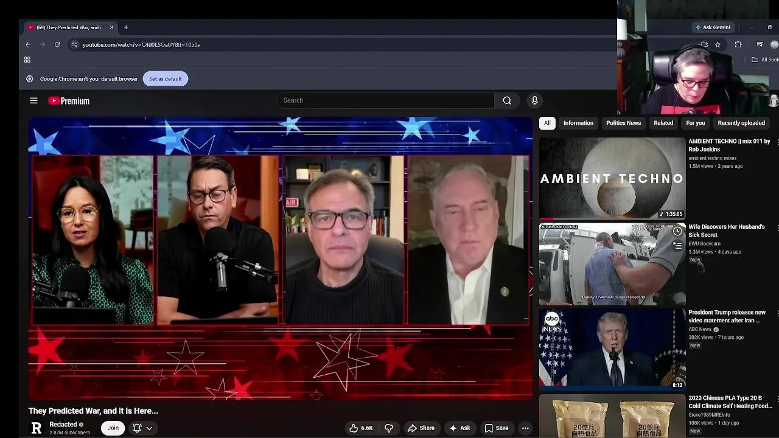Viewport: 779px width, 438px height.
Task: Go to the YouTube Premium home logo
Action: 69,101
